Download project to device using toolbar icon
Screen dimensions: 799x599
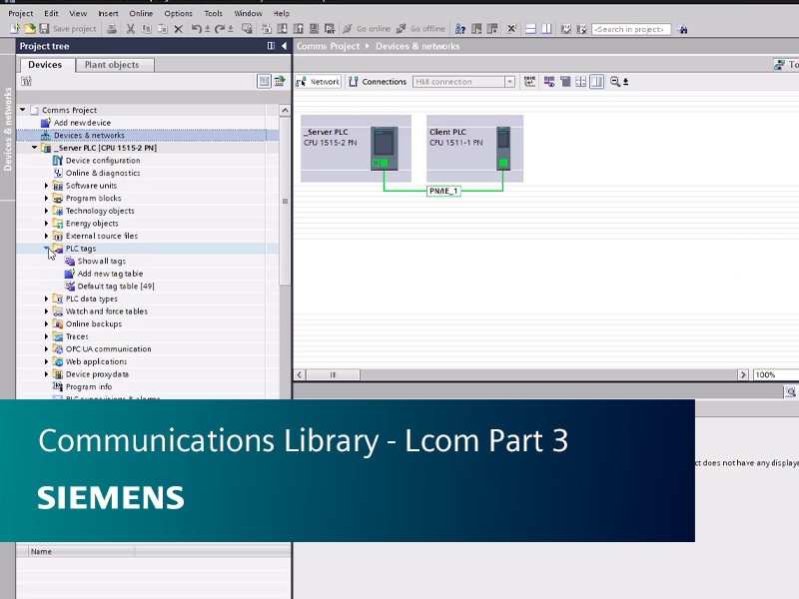click(x=284, y=28)
